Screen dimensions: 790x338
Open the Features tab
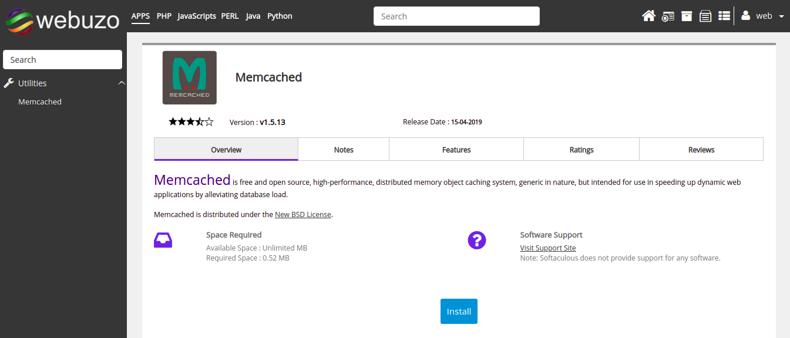456,149
